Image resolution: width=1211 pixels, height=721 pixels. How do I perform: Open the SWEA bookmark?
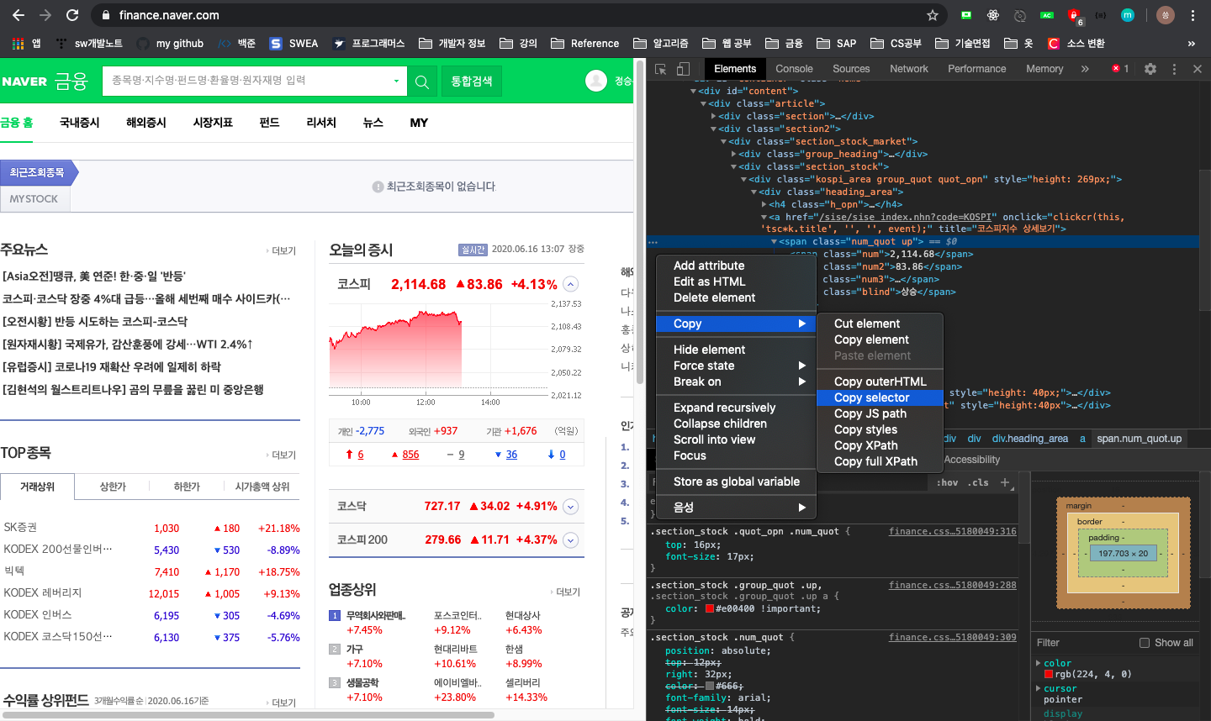coord(293,44)
